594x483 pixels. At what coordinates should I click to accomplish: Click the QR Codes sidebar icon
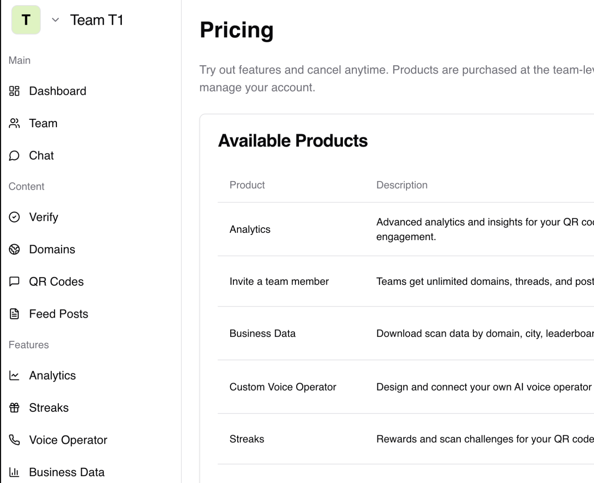tap(14, 282)
